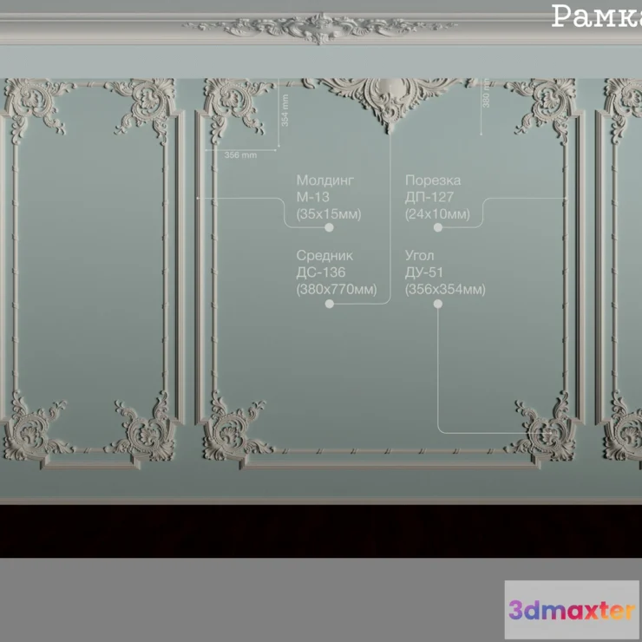Click the '(24x10мм)' dimension text
Screen dimensions: 642x642
(437, 214)
